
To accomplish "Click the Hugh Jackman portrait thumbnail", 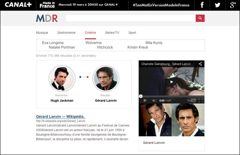I will (x=62, y=79).
